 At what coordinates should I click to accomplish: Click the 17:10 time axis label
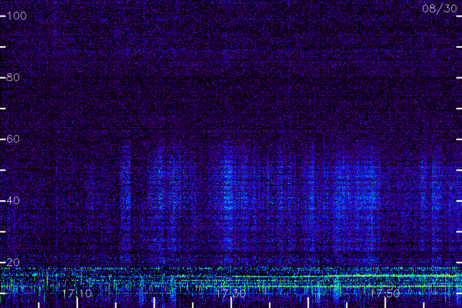77,293
